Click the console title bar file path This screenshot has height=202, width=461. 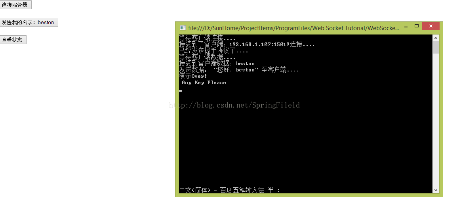point(293,28)
